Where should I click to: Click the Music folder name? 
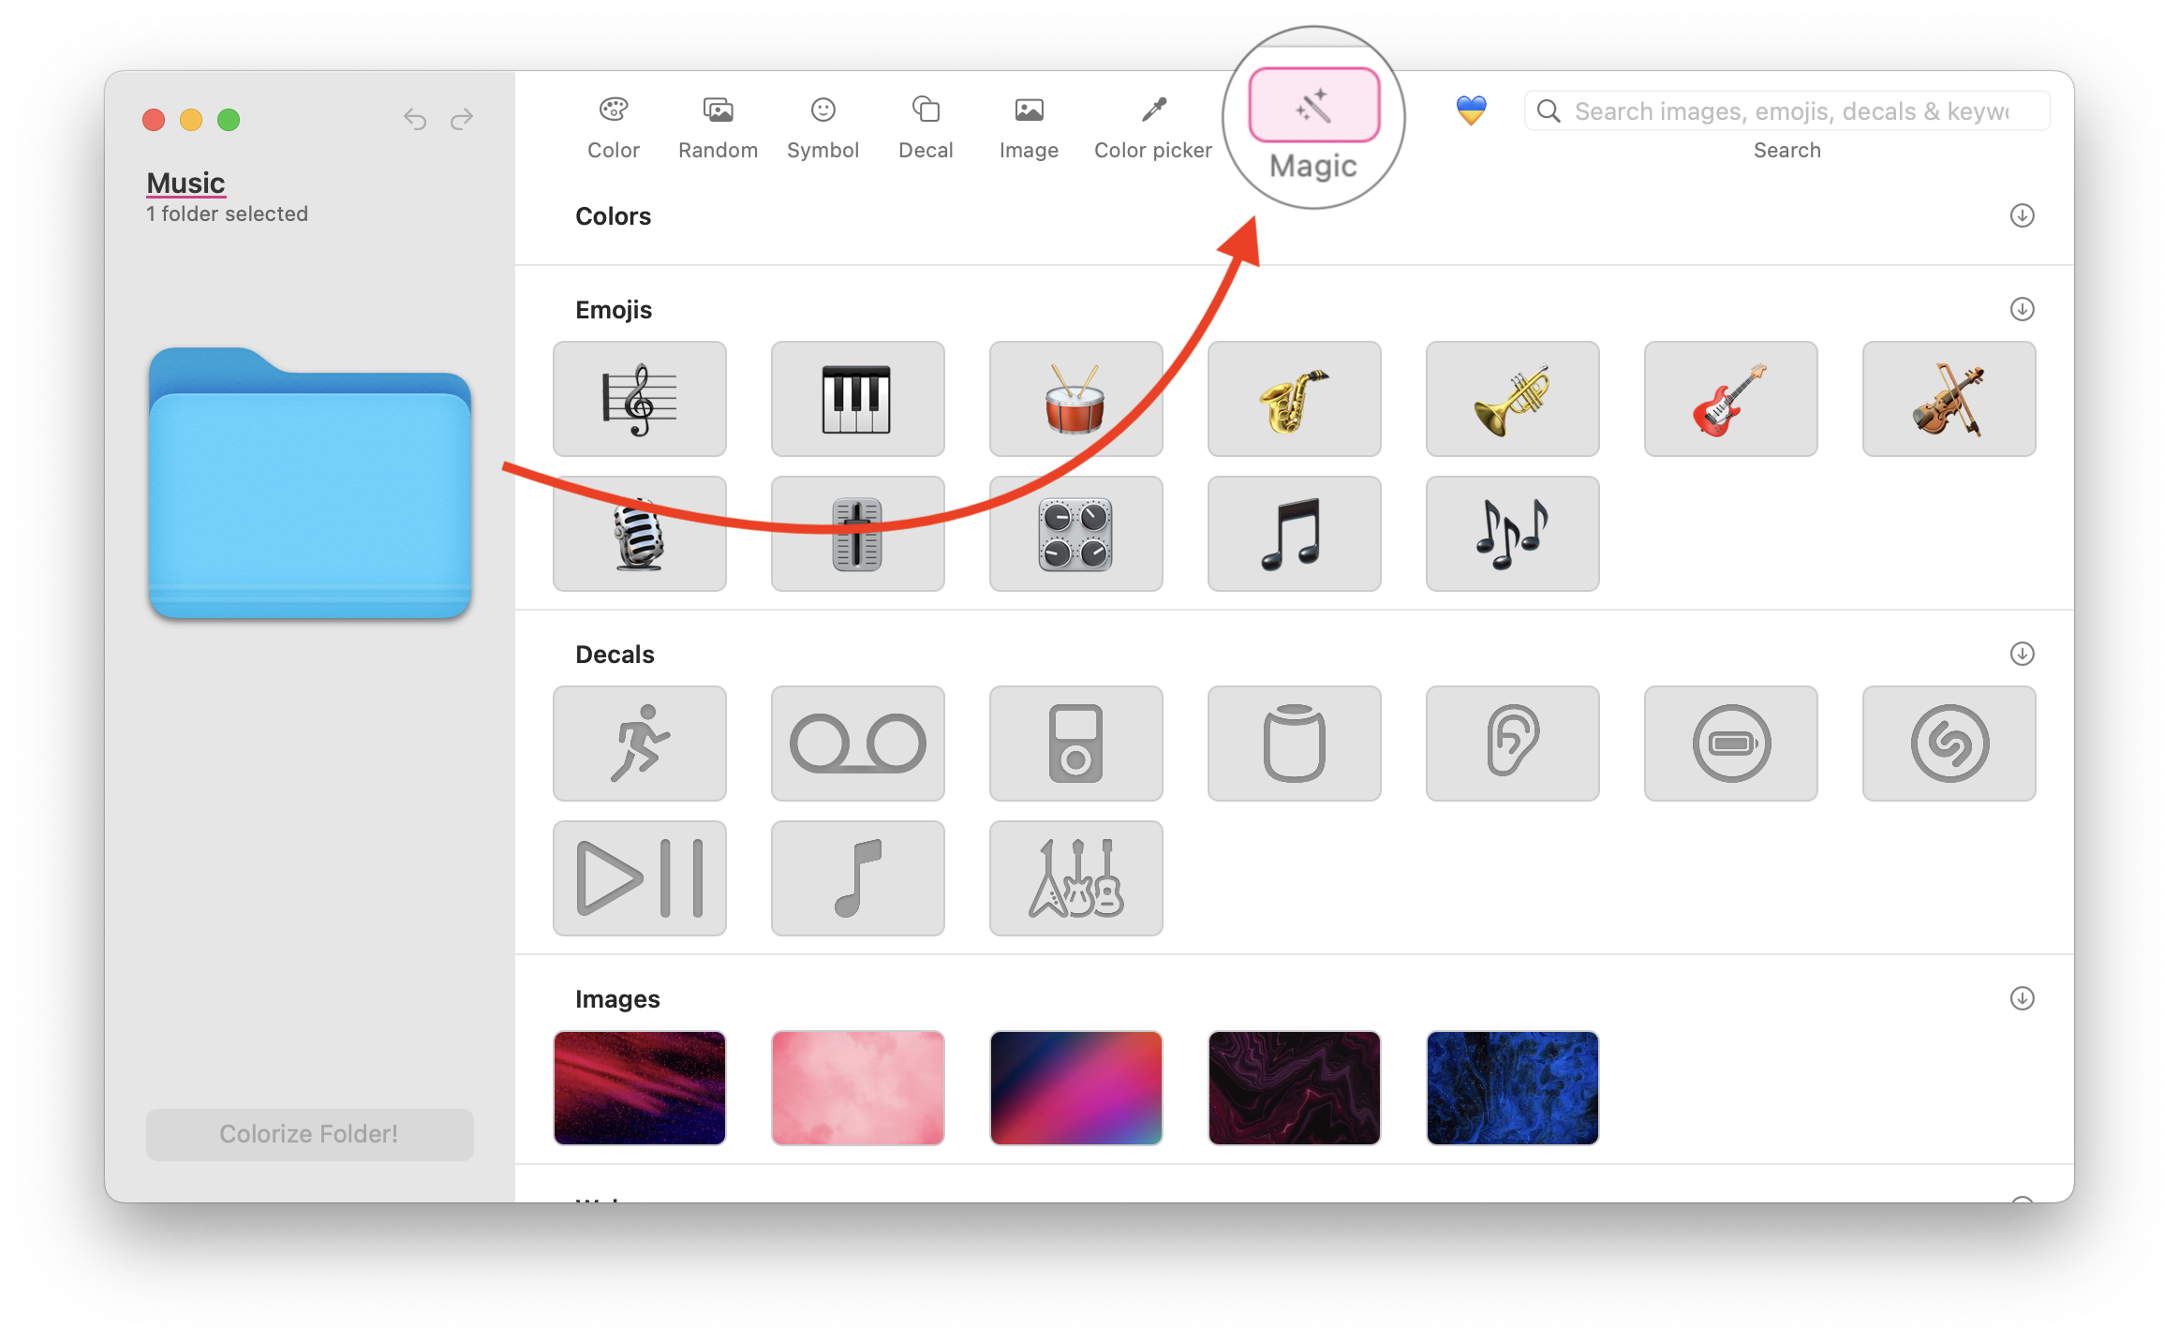(x=185, y=183)
